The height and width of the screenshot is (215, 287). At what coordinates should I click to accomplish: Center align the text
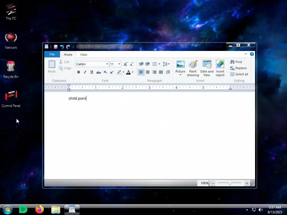tap(148, 72)
